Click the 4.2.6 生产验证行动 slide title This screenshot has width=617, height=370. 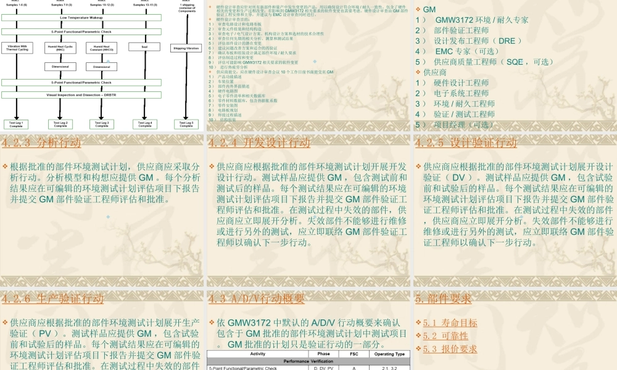click(52, 299)
